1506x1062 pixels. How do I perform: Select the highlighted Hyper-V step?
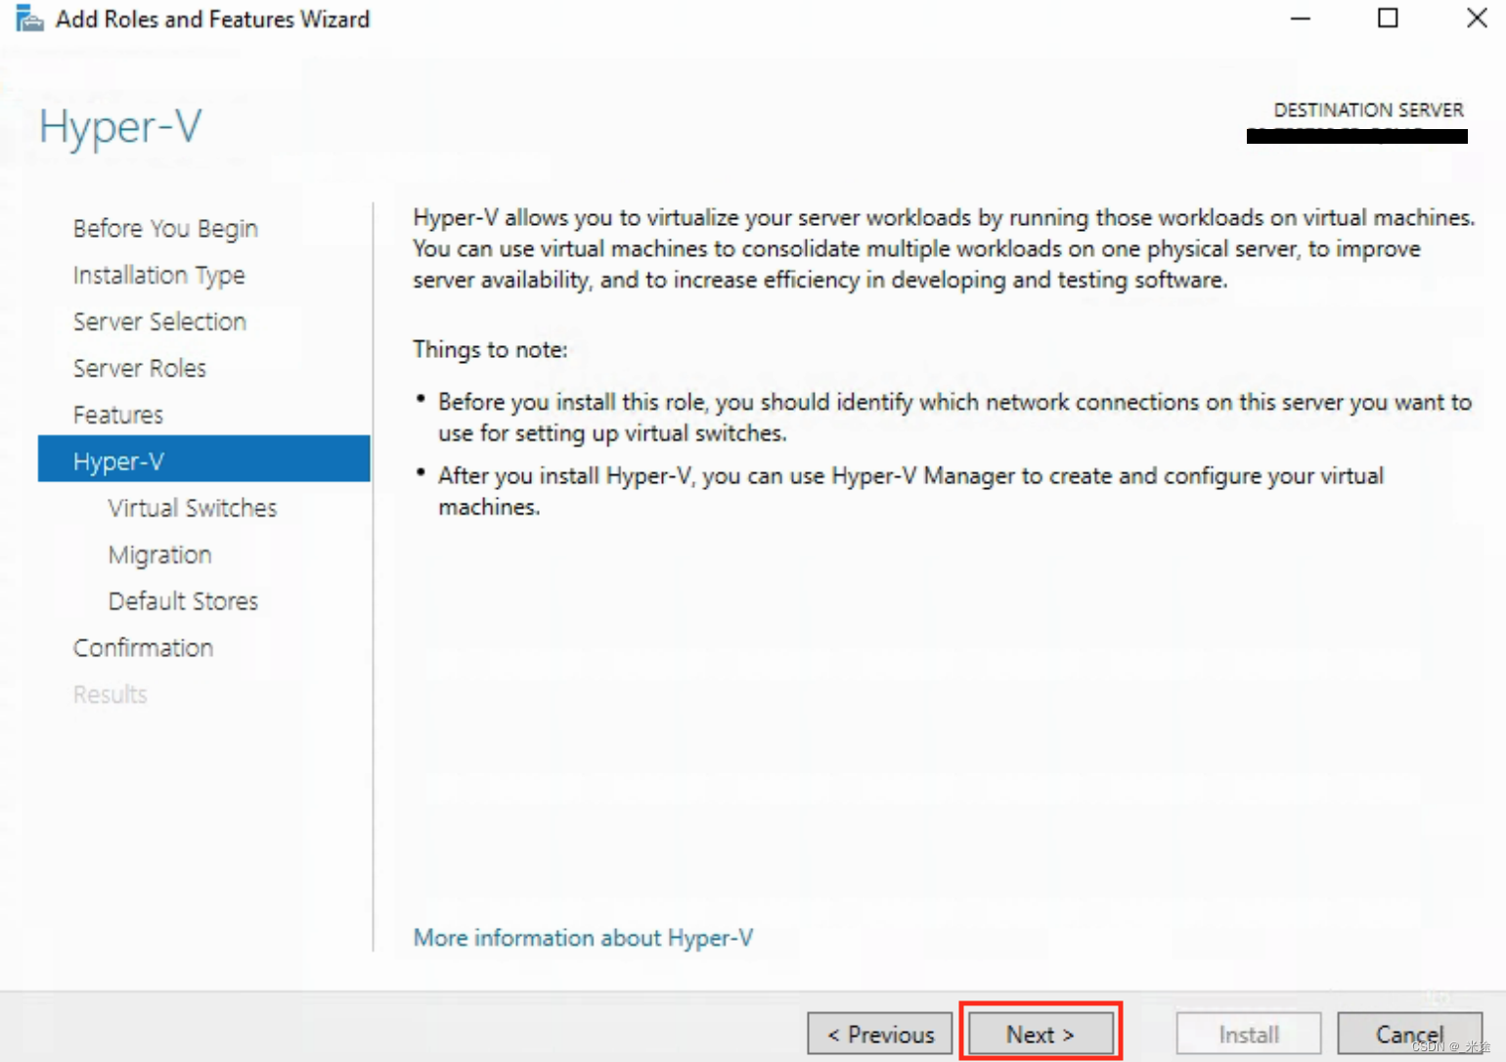pyautogui.click(x=119, y=461)
